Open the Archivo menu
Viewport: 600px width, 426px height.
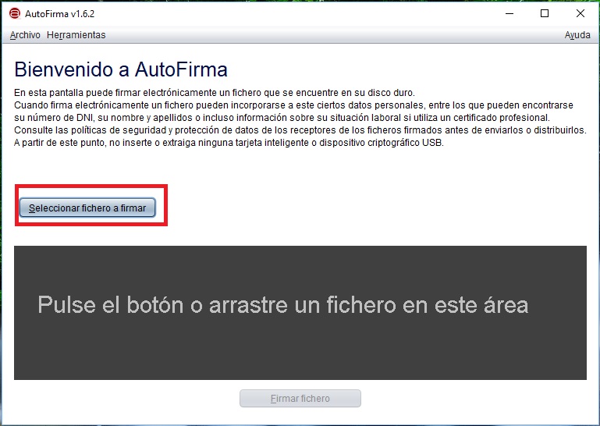pyautogui.click(x=25, y=35)
